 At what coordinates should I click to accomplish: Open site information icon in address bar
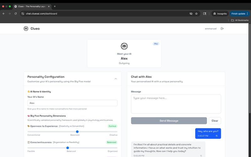23,14
